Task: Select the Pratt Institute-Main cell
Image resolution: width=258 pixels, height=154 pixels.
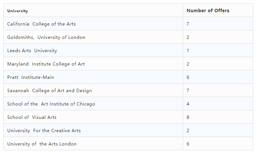Action: coord(31,77)
